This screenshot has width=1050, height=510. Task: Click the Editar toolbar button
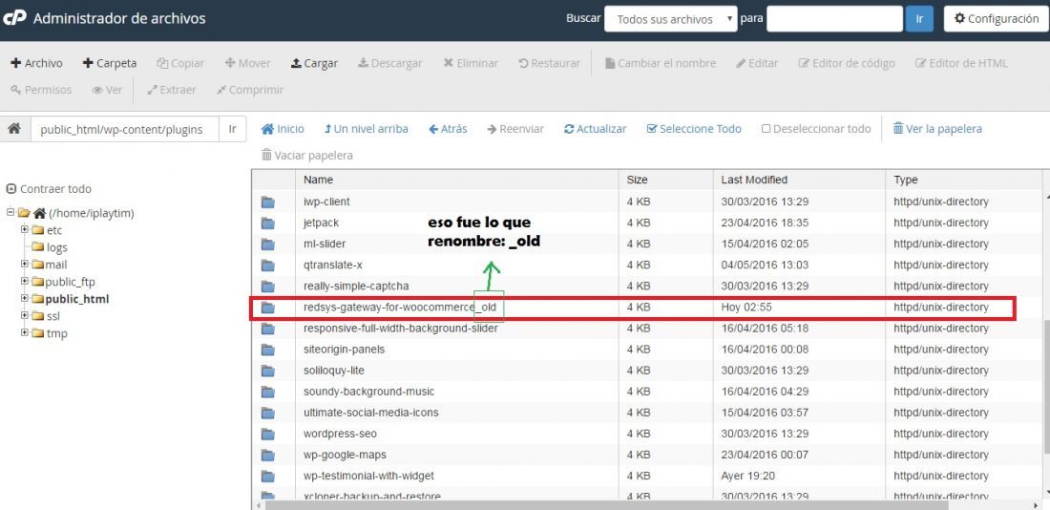tap(757, 63)
